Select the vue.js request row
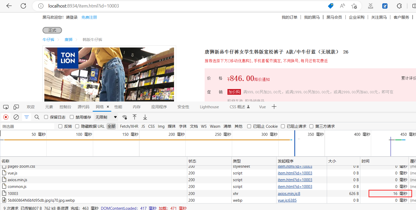Image resolution: width=416 pixels, height=210 pixels. (208, 173)
